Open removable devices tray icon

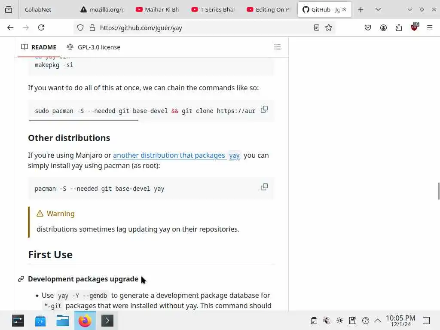coord(353,321)
